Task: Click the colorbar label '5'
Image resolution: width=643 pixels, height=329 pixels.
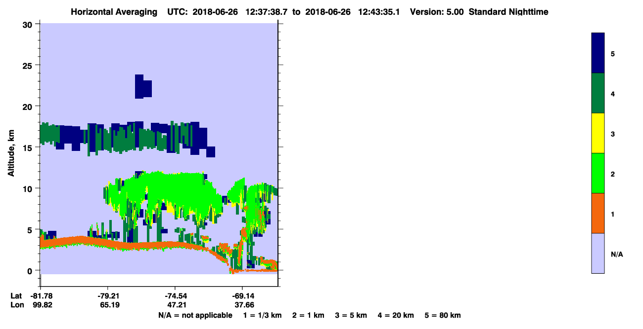Action: [613, 53]
